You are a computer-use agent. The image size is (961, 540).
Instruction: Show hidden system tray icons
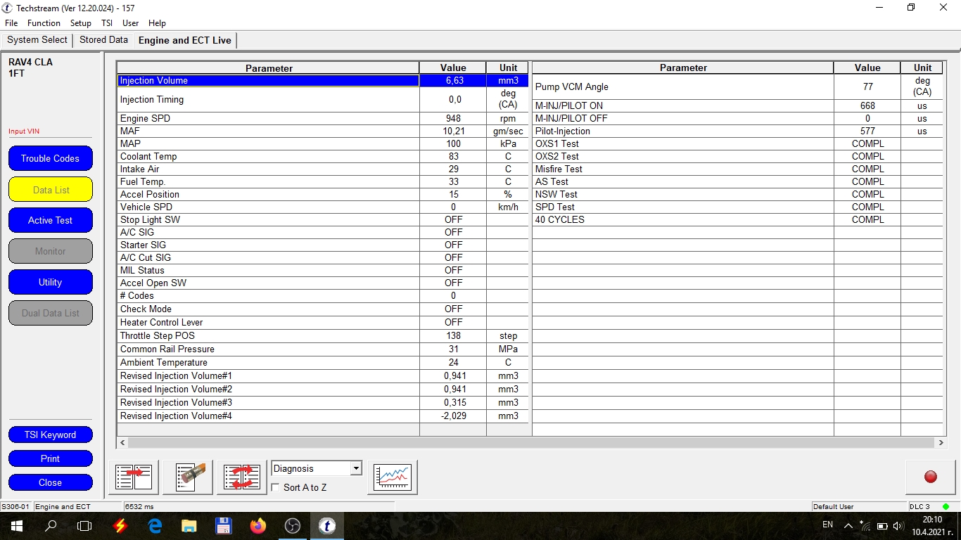coord(848,526)
